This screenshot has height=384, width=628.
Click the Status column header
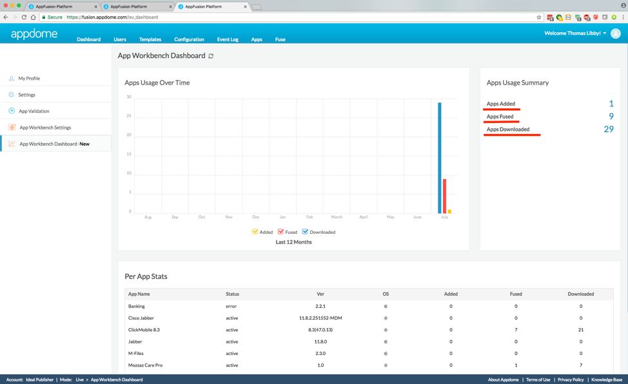pos(232,294)
